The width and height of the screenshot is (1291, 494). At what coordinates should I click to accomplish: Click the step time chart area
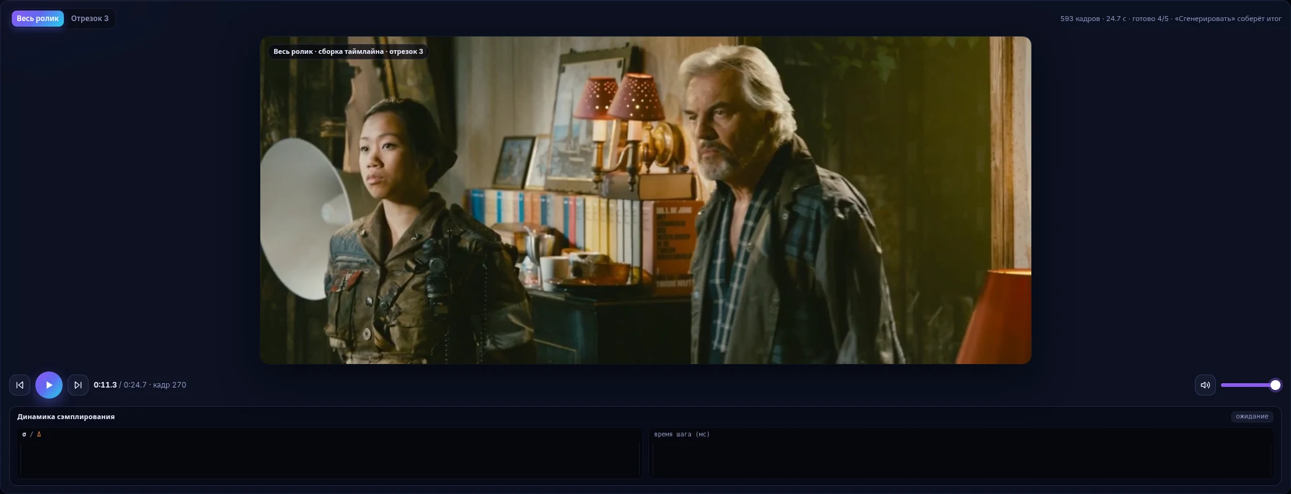pyautogui.click(x=961, y=453)
